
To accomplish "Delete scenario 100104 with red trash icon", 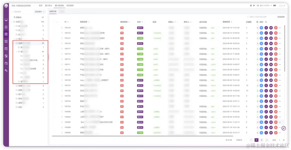I will [x=276, y=101].
